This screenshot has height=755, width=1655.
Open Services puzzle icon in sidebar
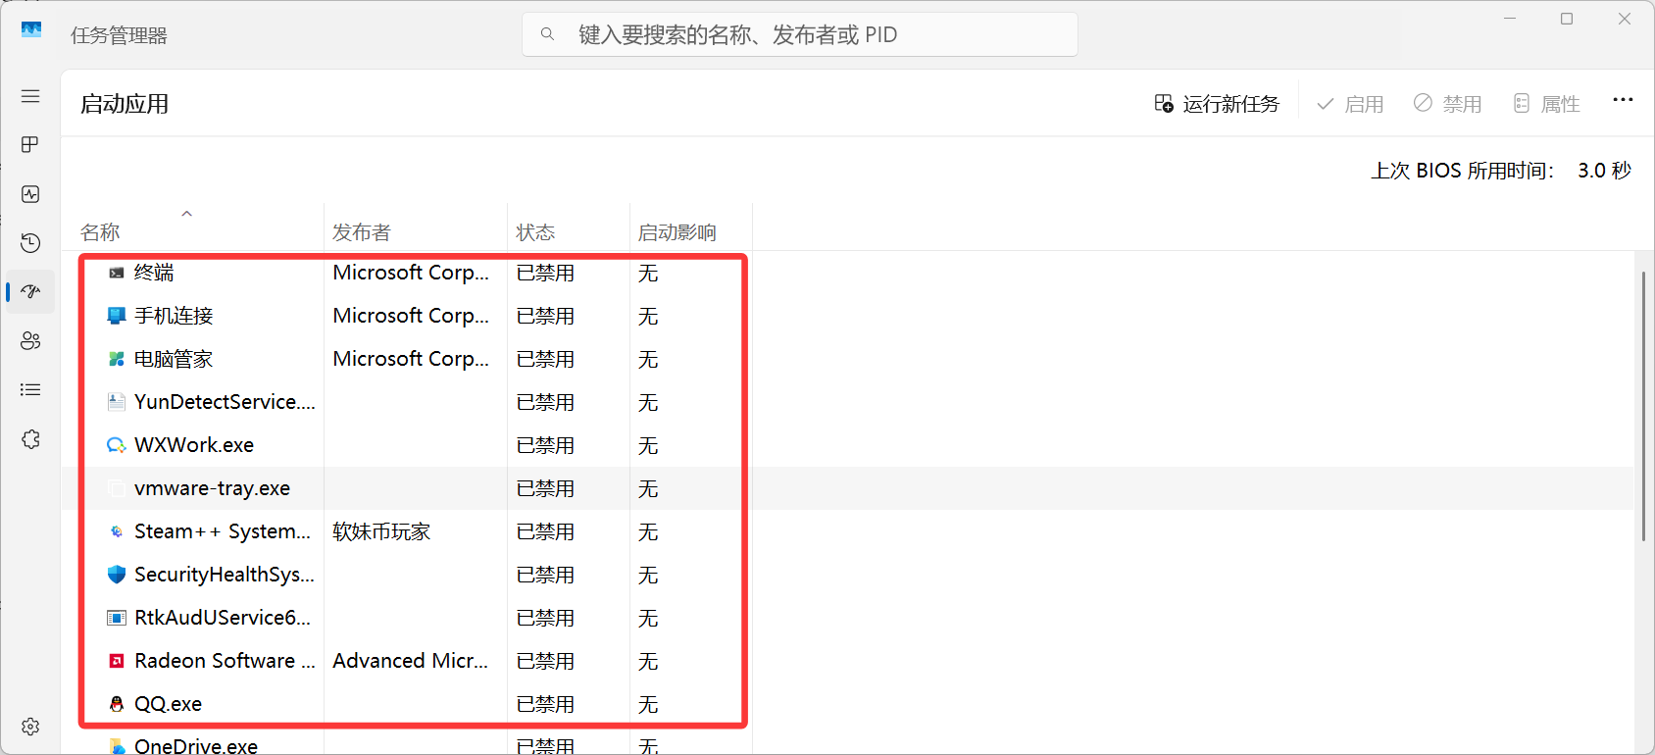(x=30, y=439)
